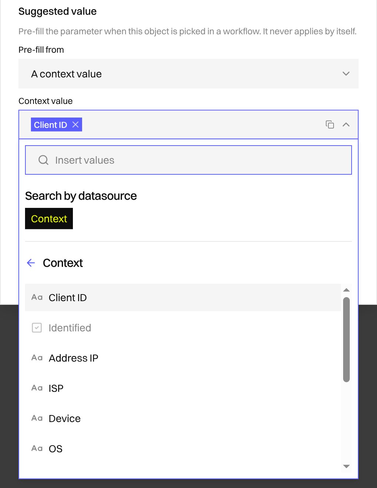This screenshot has height=488, width=377.
Task: Choose Device from the list
Action: [183, 418]
